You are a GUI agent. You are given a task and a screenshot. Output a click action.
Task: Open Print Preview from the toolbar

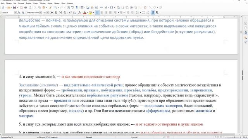[30, 7]
